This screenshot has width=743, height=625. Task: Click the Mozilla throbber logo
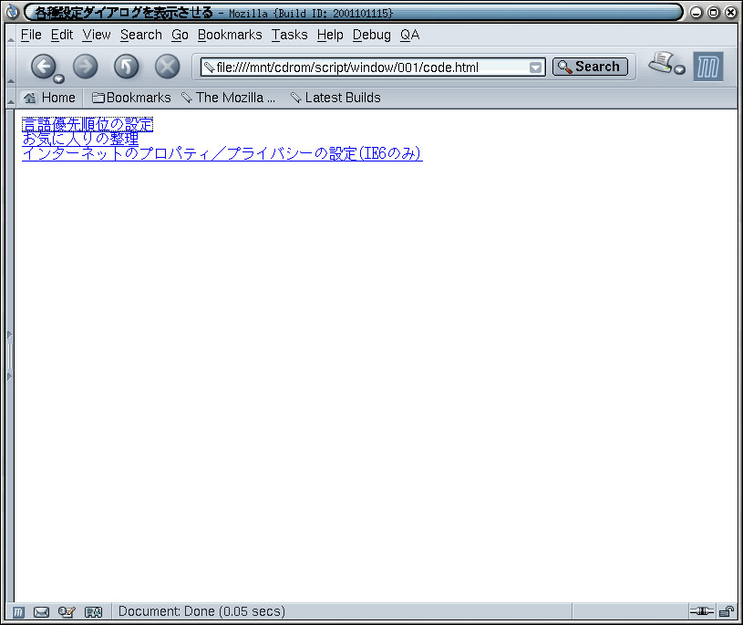[x=708, y=67]
